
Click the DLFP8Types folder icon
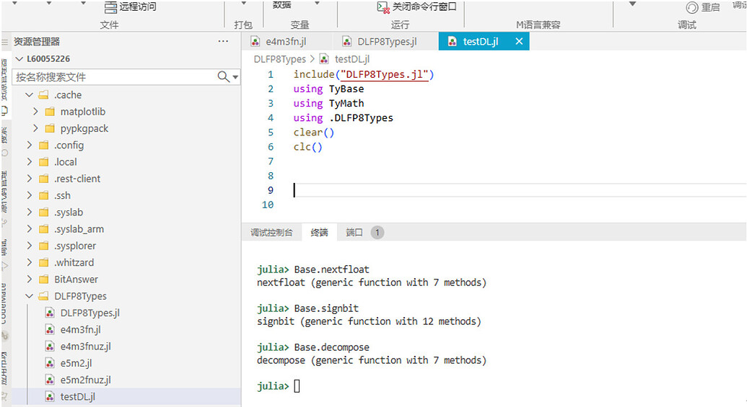coord(43,296)
